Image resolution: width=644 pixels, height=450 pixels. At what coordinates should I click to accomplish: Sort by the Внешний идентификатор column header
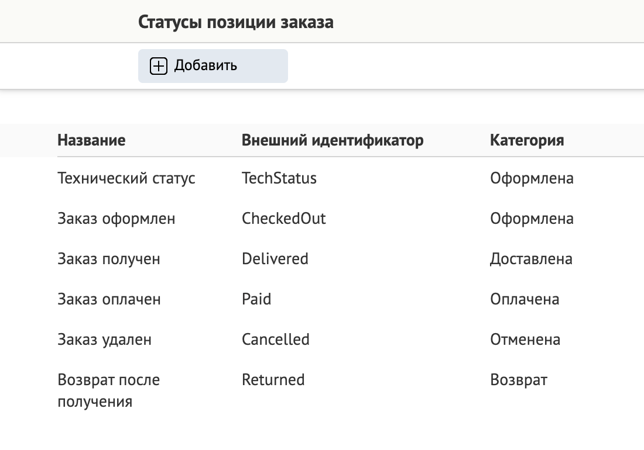coord(333,140)
